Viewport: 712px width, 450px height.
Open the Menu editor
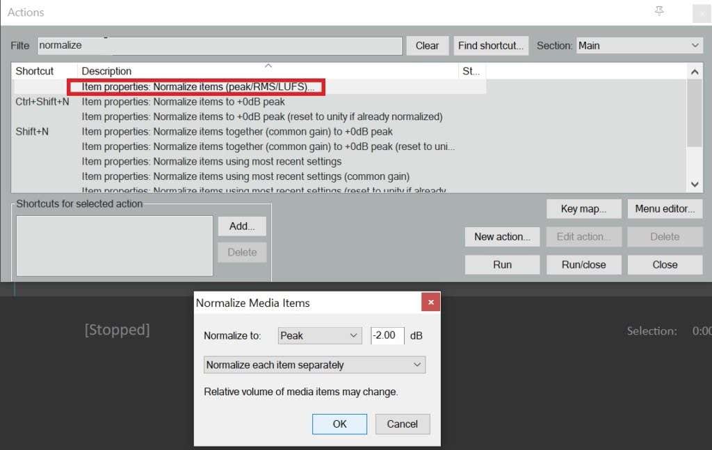[665, 208]
